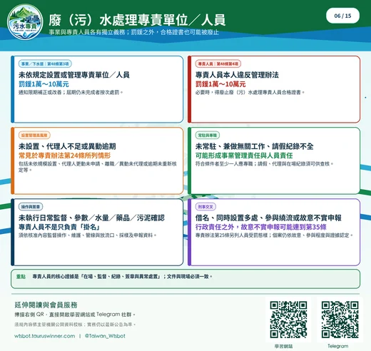The image size is (371, 351).
Task: Click the 專責人員 第48條第4項 tag
Action: pos(218,63)
